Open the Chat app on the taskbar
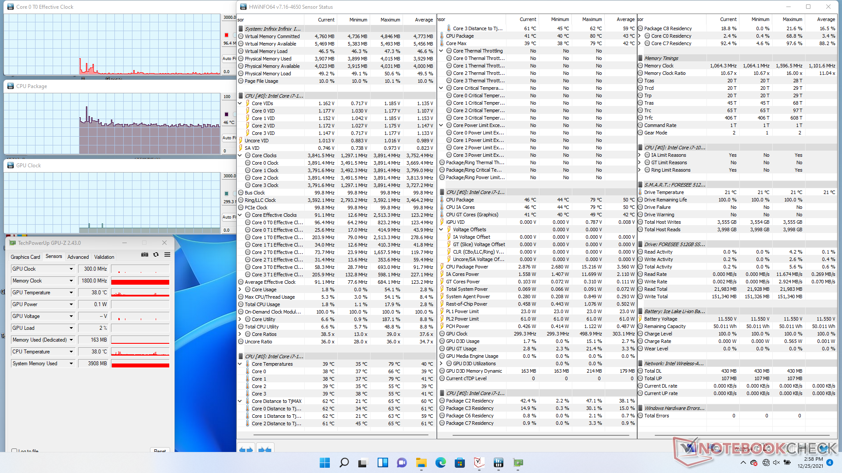The width and height of the screenshot is (842, 473). pyautogui.click(x=402, y=462)
